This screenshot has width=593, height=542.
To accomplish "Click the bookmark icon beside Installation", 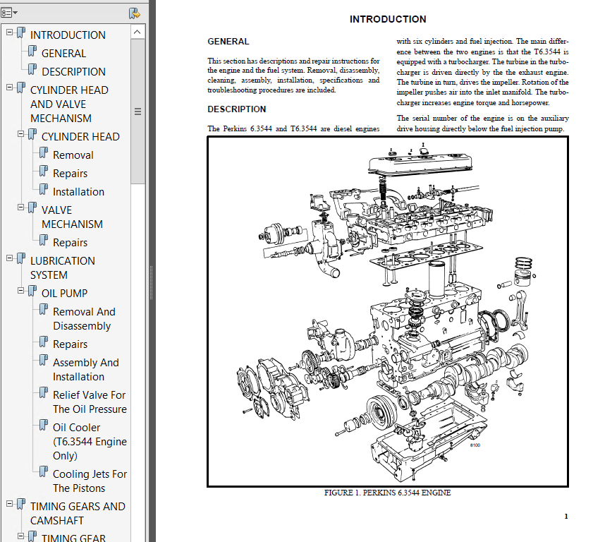I will click(x=44, y=190).
